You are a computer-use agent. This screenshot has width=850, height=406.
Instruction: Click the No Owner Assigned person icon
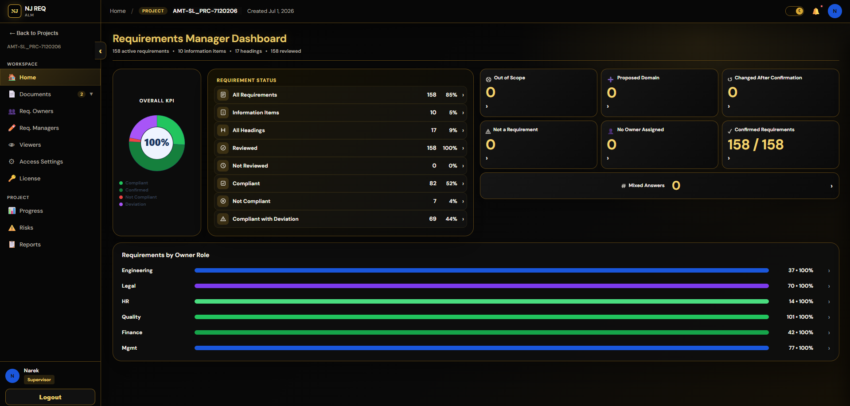click(611, 131)
